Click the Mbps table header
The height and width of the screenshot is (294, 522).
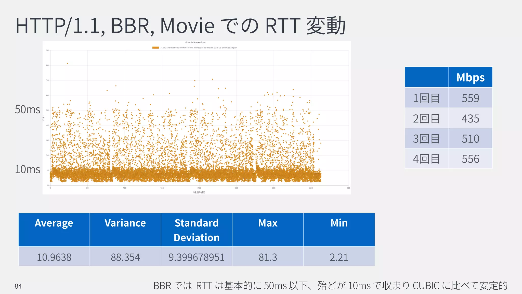[x=470, y=77]
